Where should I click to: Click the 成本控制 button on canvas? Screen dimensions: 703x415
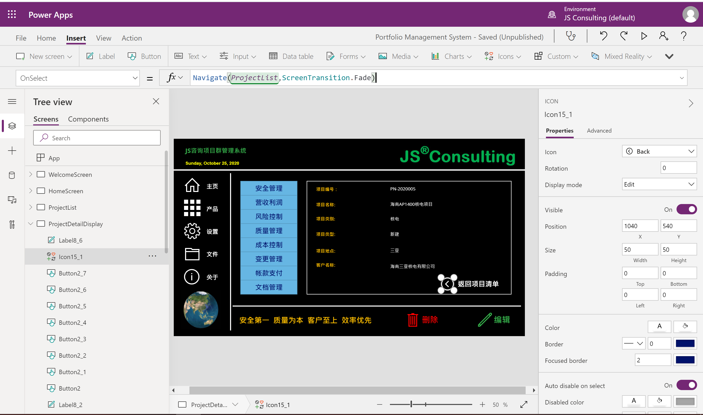[x=269, y=245]
